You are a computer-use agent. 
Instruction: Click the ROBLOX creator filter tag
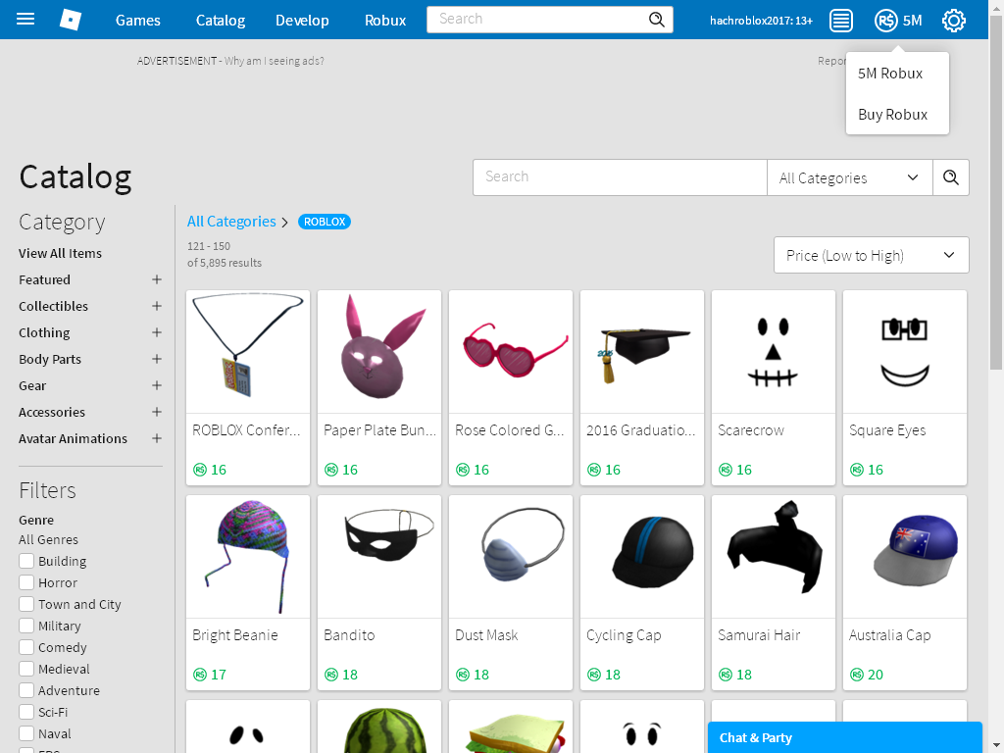coord(324,222)
